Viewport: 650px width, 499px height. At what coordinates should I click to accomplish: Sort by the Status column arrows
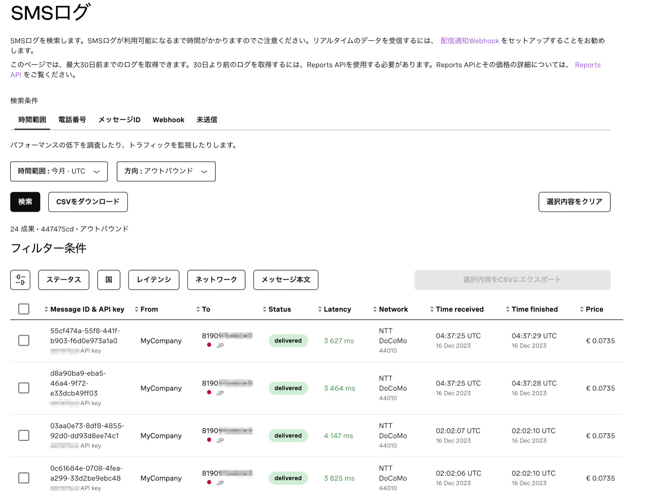pyautogui.click(x=265, y=309)
